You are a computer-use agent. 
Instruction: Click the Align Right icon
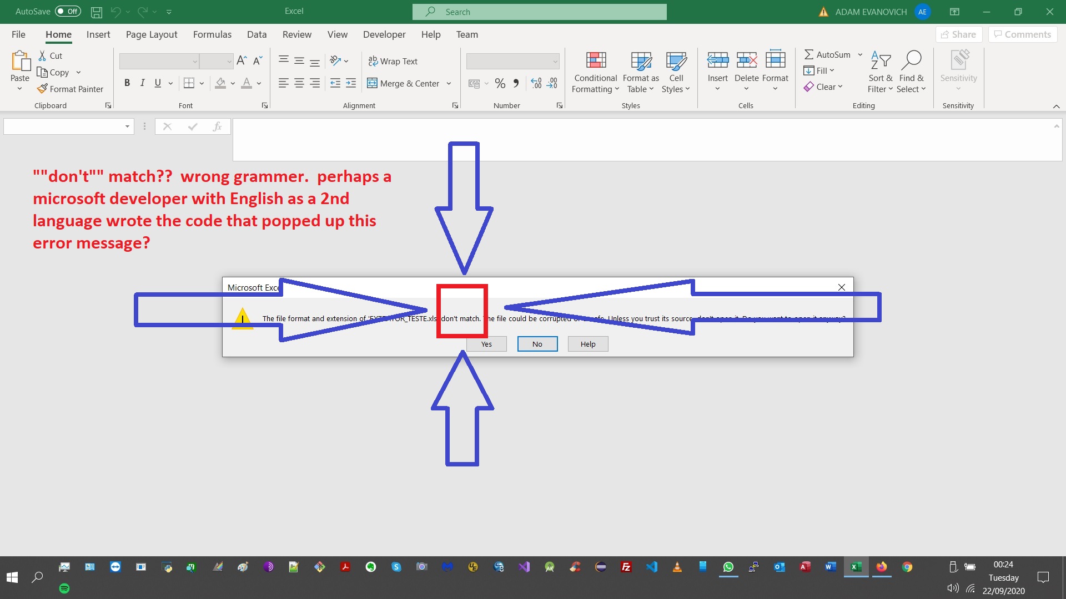tap(314, 83)
